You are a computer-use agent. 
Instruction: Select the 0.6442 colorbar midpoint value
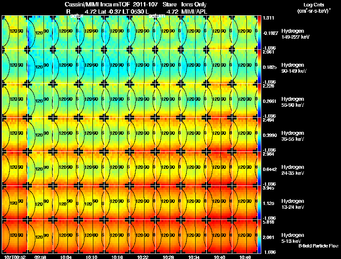[x=270, y=169]
